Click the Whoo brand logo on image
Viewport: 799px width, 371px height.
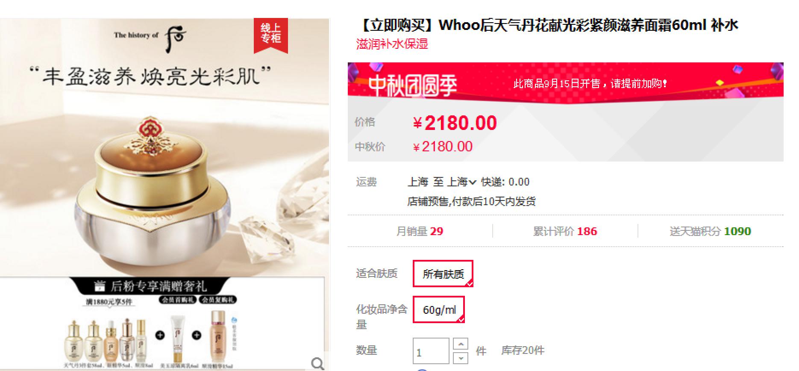[150, 38]
